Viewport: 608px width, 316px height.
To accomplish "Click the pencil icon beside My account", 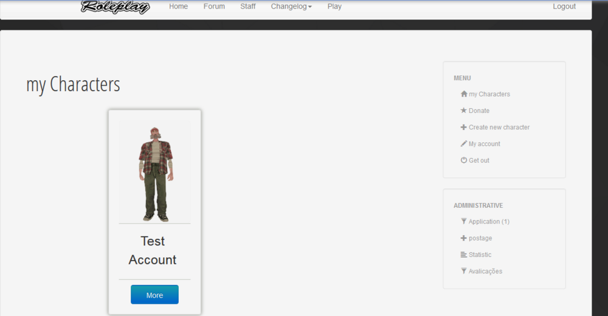I will 463,143.
